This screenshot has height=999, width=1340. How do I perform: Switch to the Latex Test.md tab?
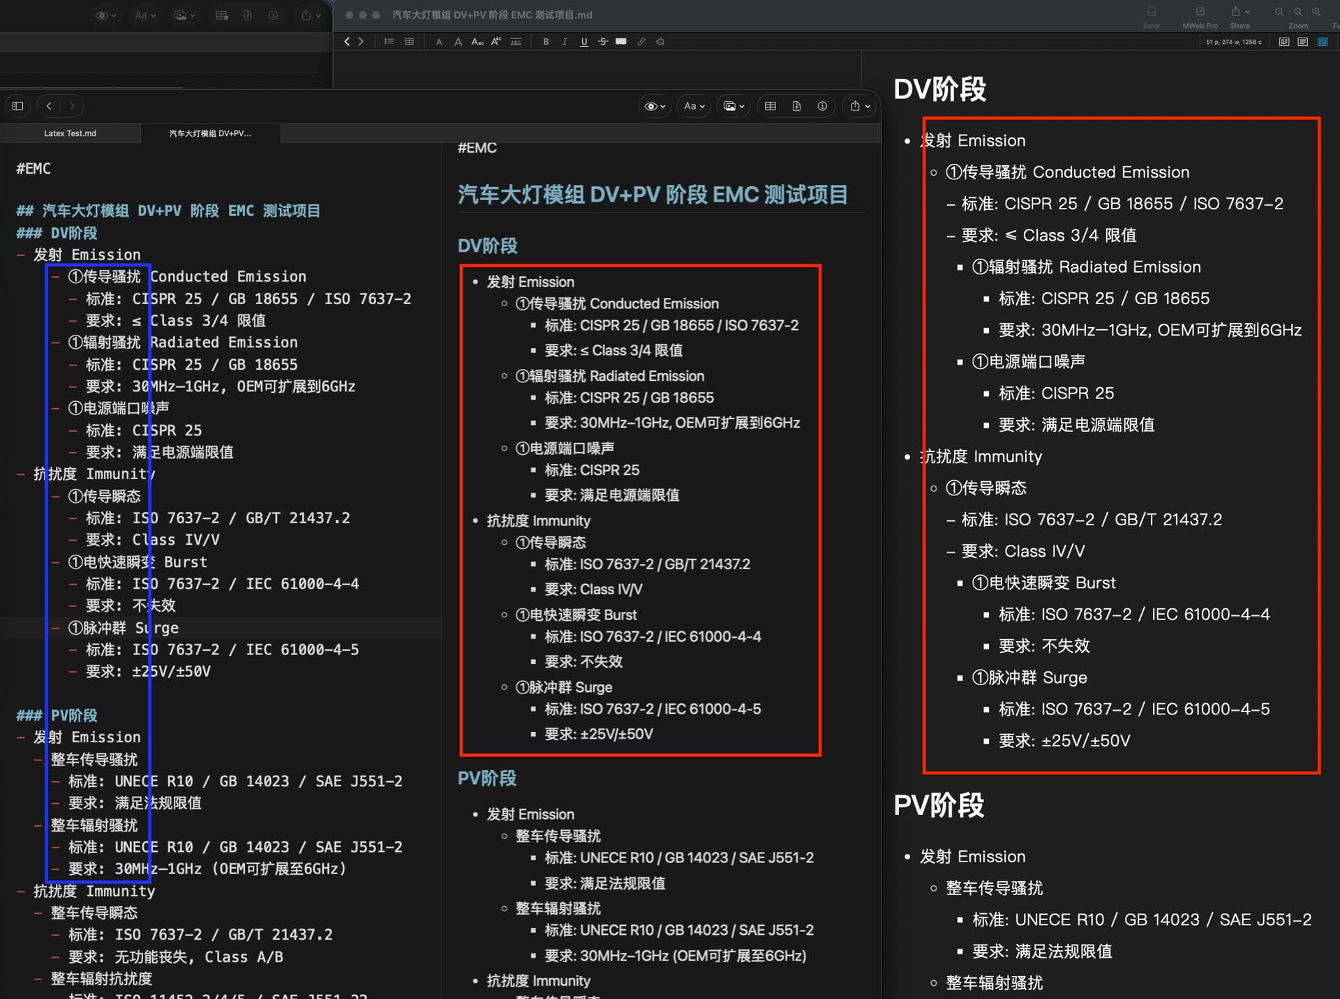[70, 133]
